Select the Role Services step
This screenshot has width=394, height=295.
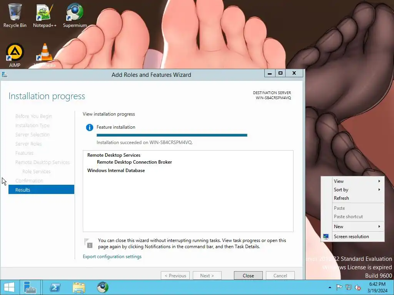point(36,172)
